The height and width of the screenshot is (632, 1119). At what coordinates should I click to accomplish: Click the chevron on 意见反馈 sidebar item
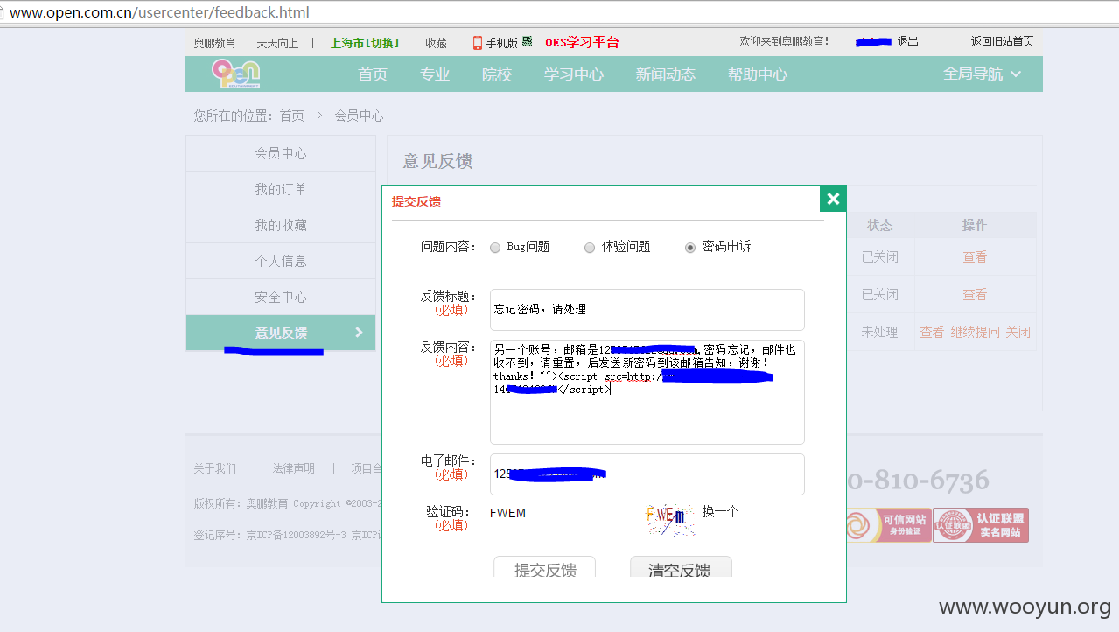(x=359, y=333)
